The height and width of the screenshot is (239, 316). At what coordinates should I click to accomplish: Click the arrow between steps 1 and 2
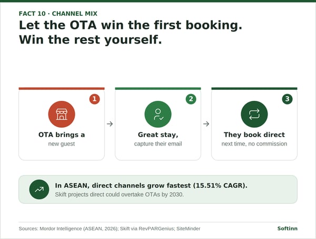coord(110,124)
